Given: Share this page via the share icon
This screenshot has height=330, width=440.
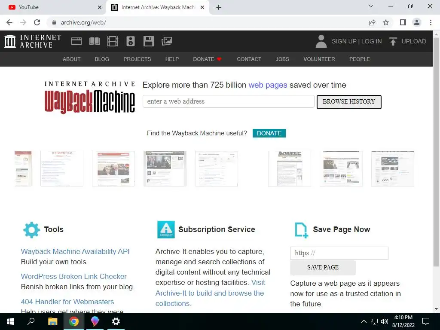Looking at the screenshot, I should [x=372, y=22].
